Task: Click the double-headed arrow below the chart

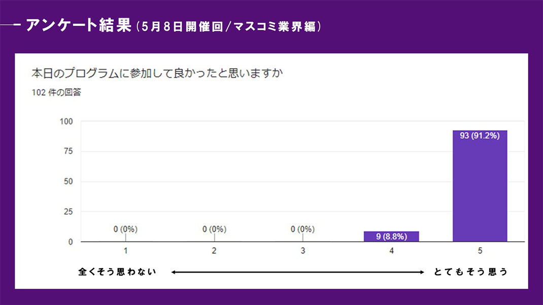Action: coord(298,272)
